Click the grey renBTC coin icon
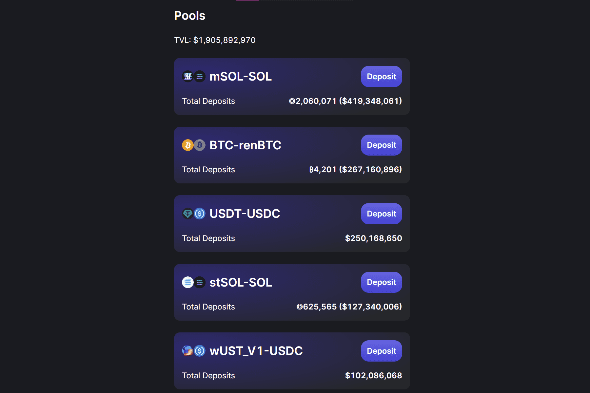Viewport: 590px width, 393px height. [x=200, y=145]
